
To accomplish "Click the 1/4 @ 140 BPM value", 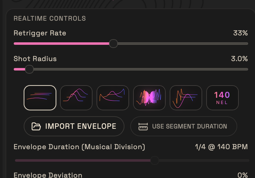I will click(221, 147).
